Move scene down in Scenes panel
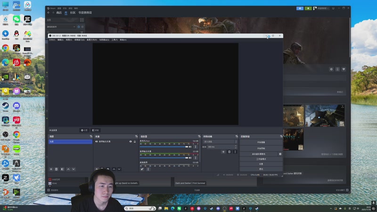 point(74,169)
